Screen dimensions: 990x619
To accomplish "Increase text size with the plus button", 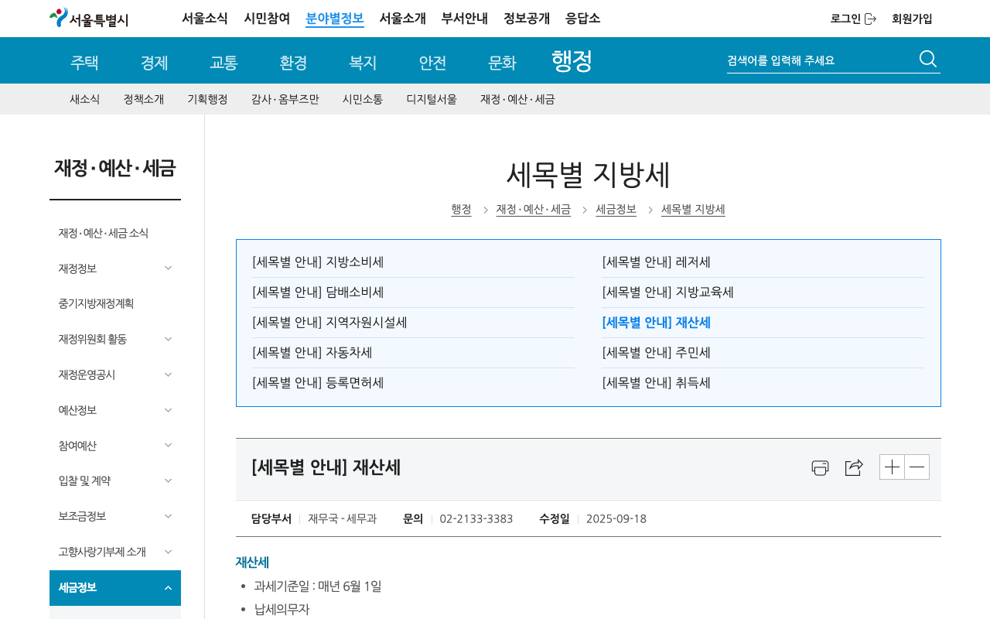I will click(x=892, y=467).
